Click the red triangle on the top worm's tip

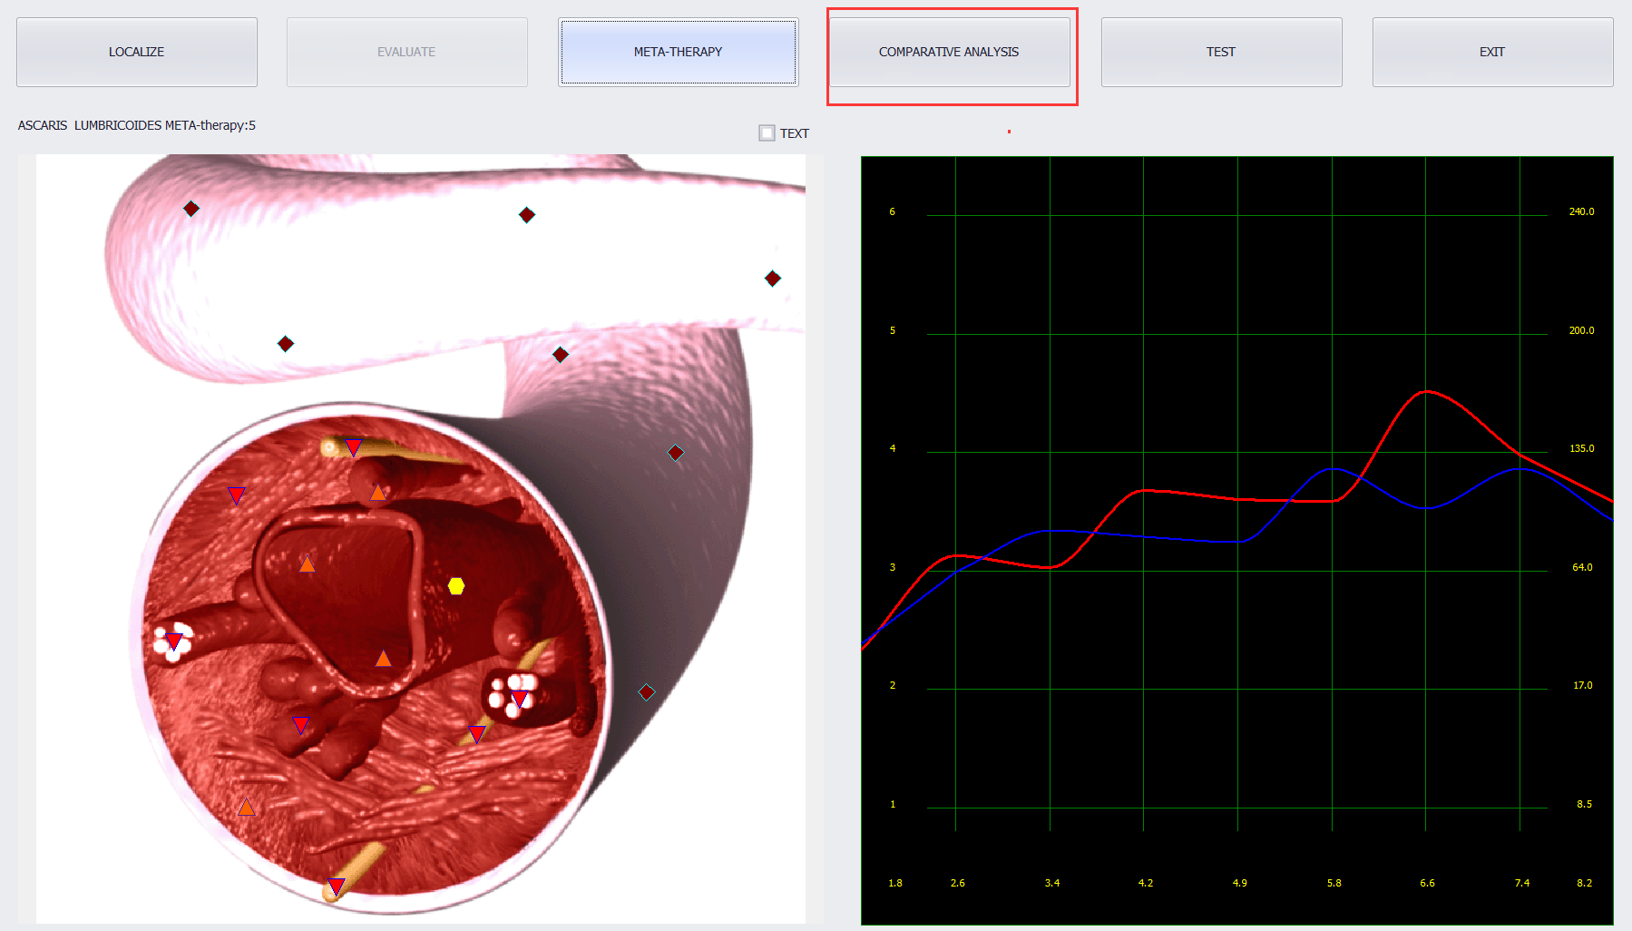(354, 446)
